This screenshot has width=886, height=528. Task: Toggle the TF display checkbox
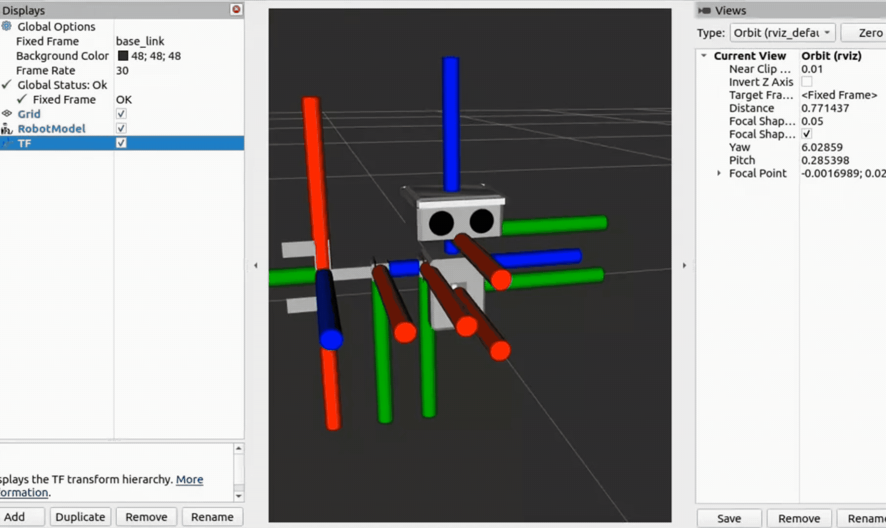point(121,143)
